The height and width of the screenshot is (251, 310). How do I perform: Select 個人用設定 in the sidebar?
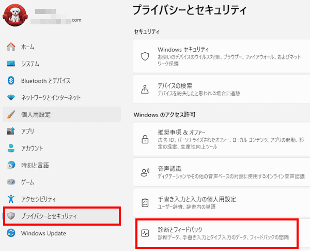[x=61, y=114]
